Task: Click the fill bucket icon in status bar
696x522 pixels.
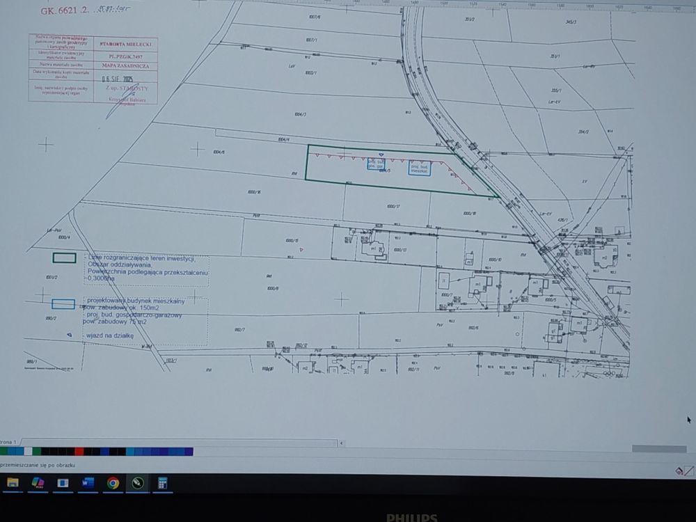Action: (x=679, y=471)
